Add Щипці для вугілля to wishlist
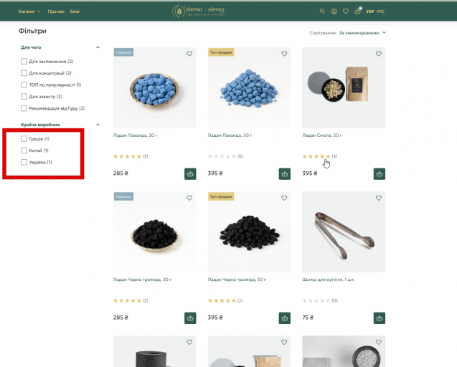This screenshot has width=457, height=367. (379, 198)
